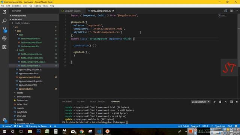Screen dimensions: 240x135
Task: Maximize panel using the up chevron
Action: 226,102
